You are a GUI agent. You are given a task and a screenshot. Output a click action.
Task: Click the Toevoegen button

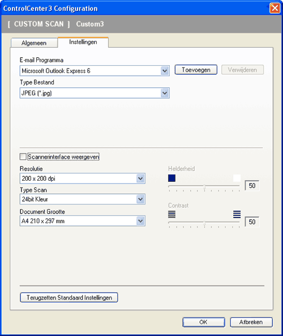point(196,70)
